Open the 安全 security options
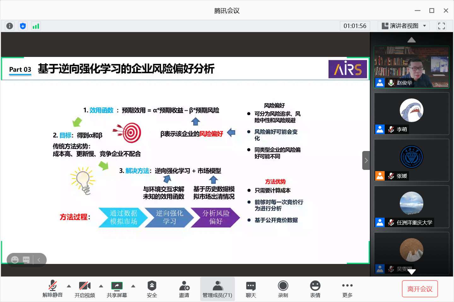Viewport: 454px width, 302px height. 152,289
